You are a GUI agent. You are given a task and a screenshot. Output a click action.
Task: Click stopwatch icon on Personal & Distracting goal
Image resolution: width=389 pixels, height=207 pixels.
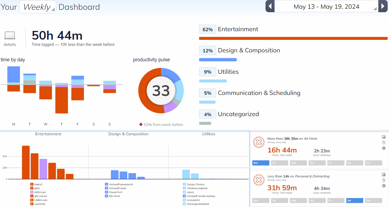pos(384,180)
